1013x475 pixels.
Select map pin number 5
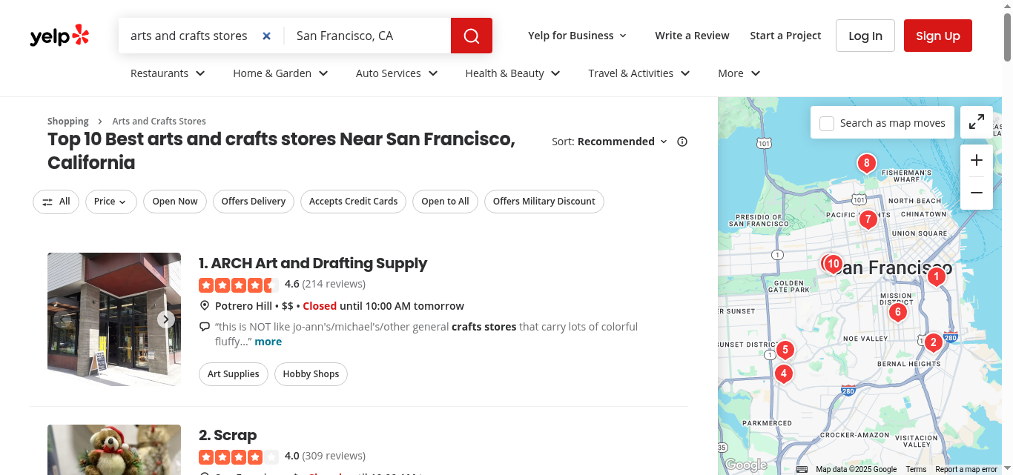click(x=785, y=350)
